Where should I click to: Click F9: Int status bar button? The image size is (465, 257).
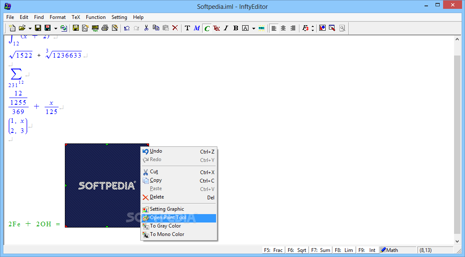coord(367,250)
